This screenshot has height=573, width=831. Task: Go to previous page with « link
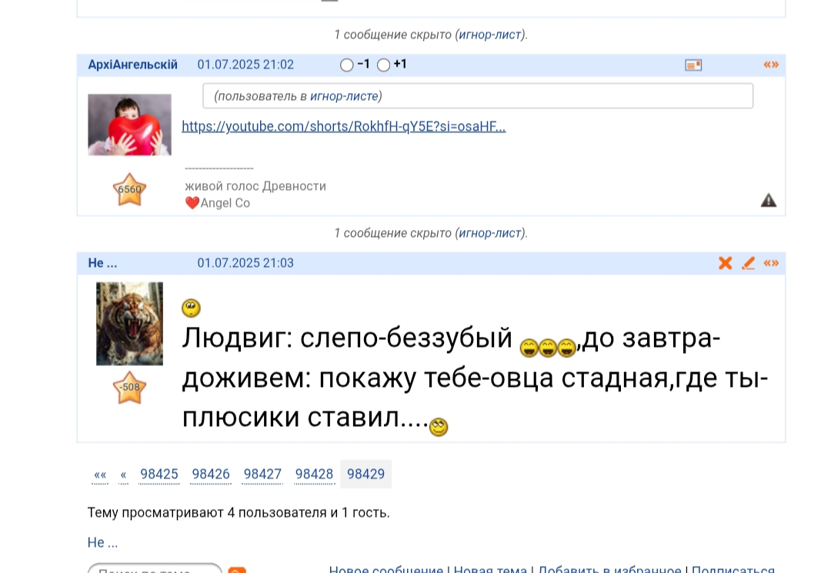[x=123, y=474]
